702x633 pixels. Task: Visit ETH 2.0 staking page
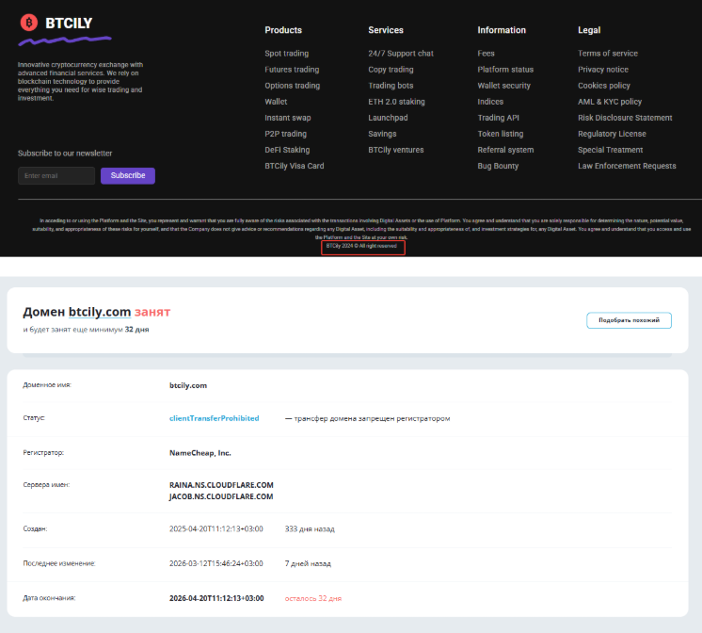point(396,102)
